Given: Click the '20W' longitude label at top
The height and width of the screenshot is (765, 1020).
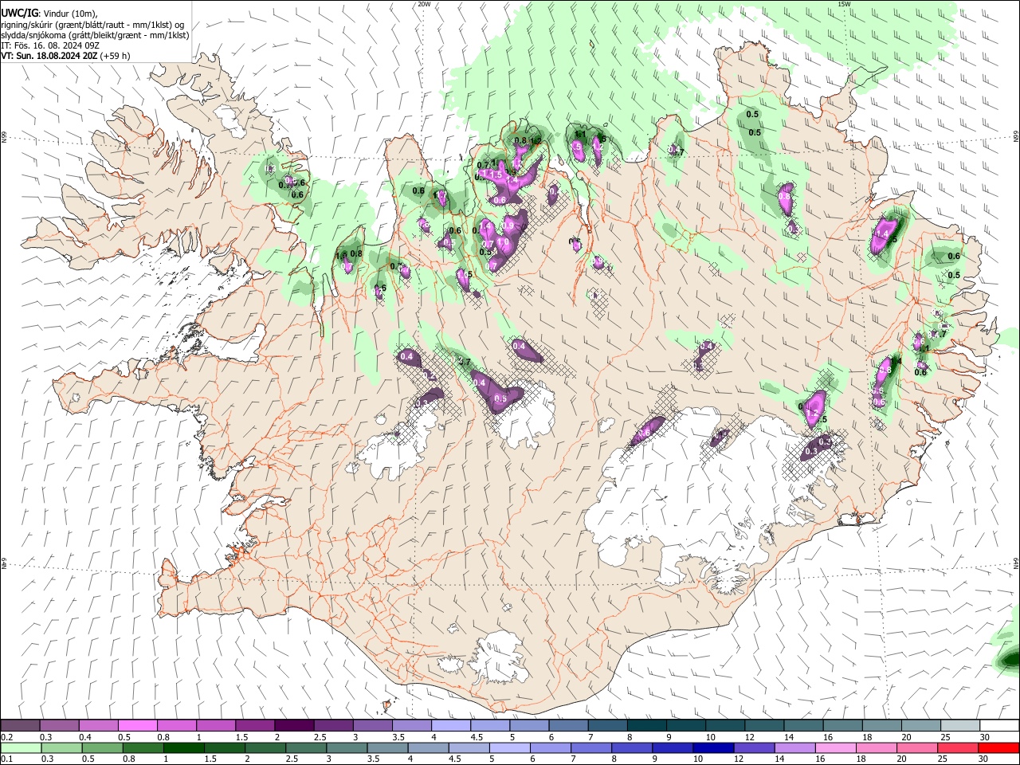Looking at the screenshot, I should click(424, 4).
